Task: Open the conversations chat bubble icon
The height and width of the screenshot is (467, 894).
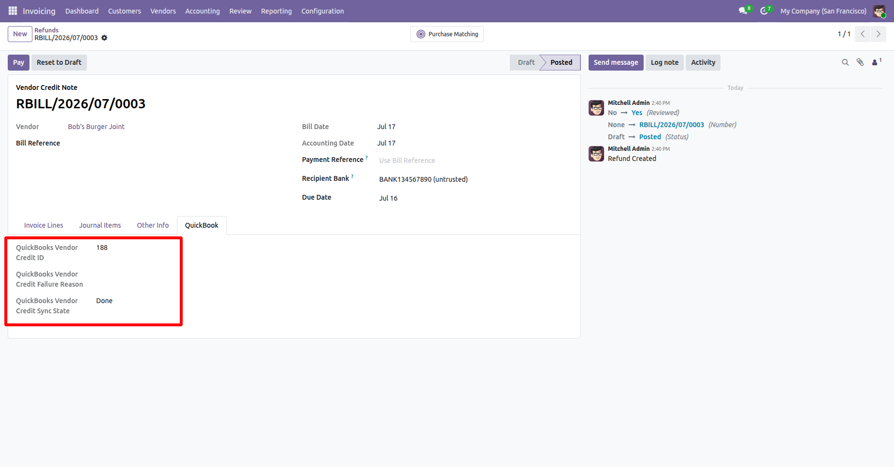Action: 743,11
